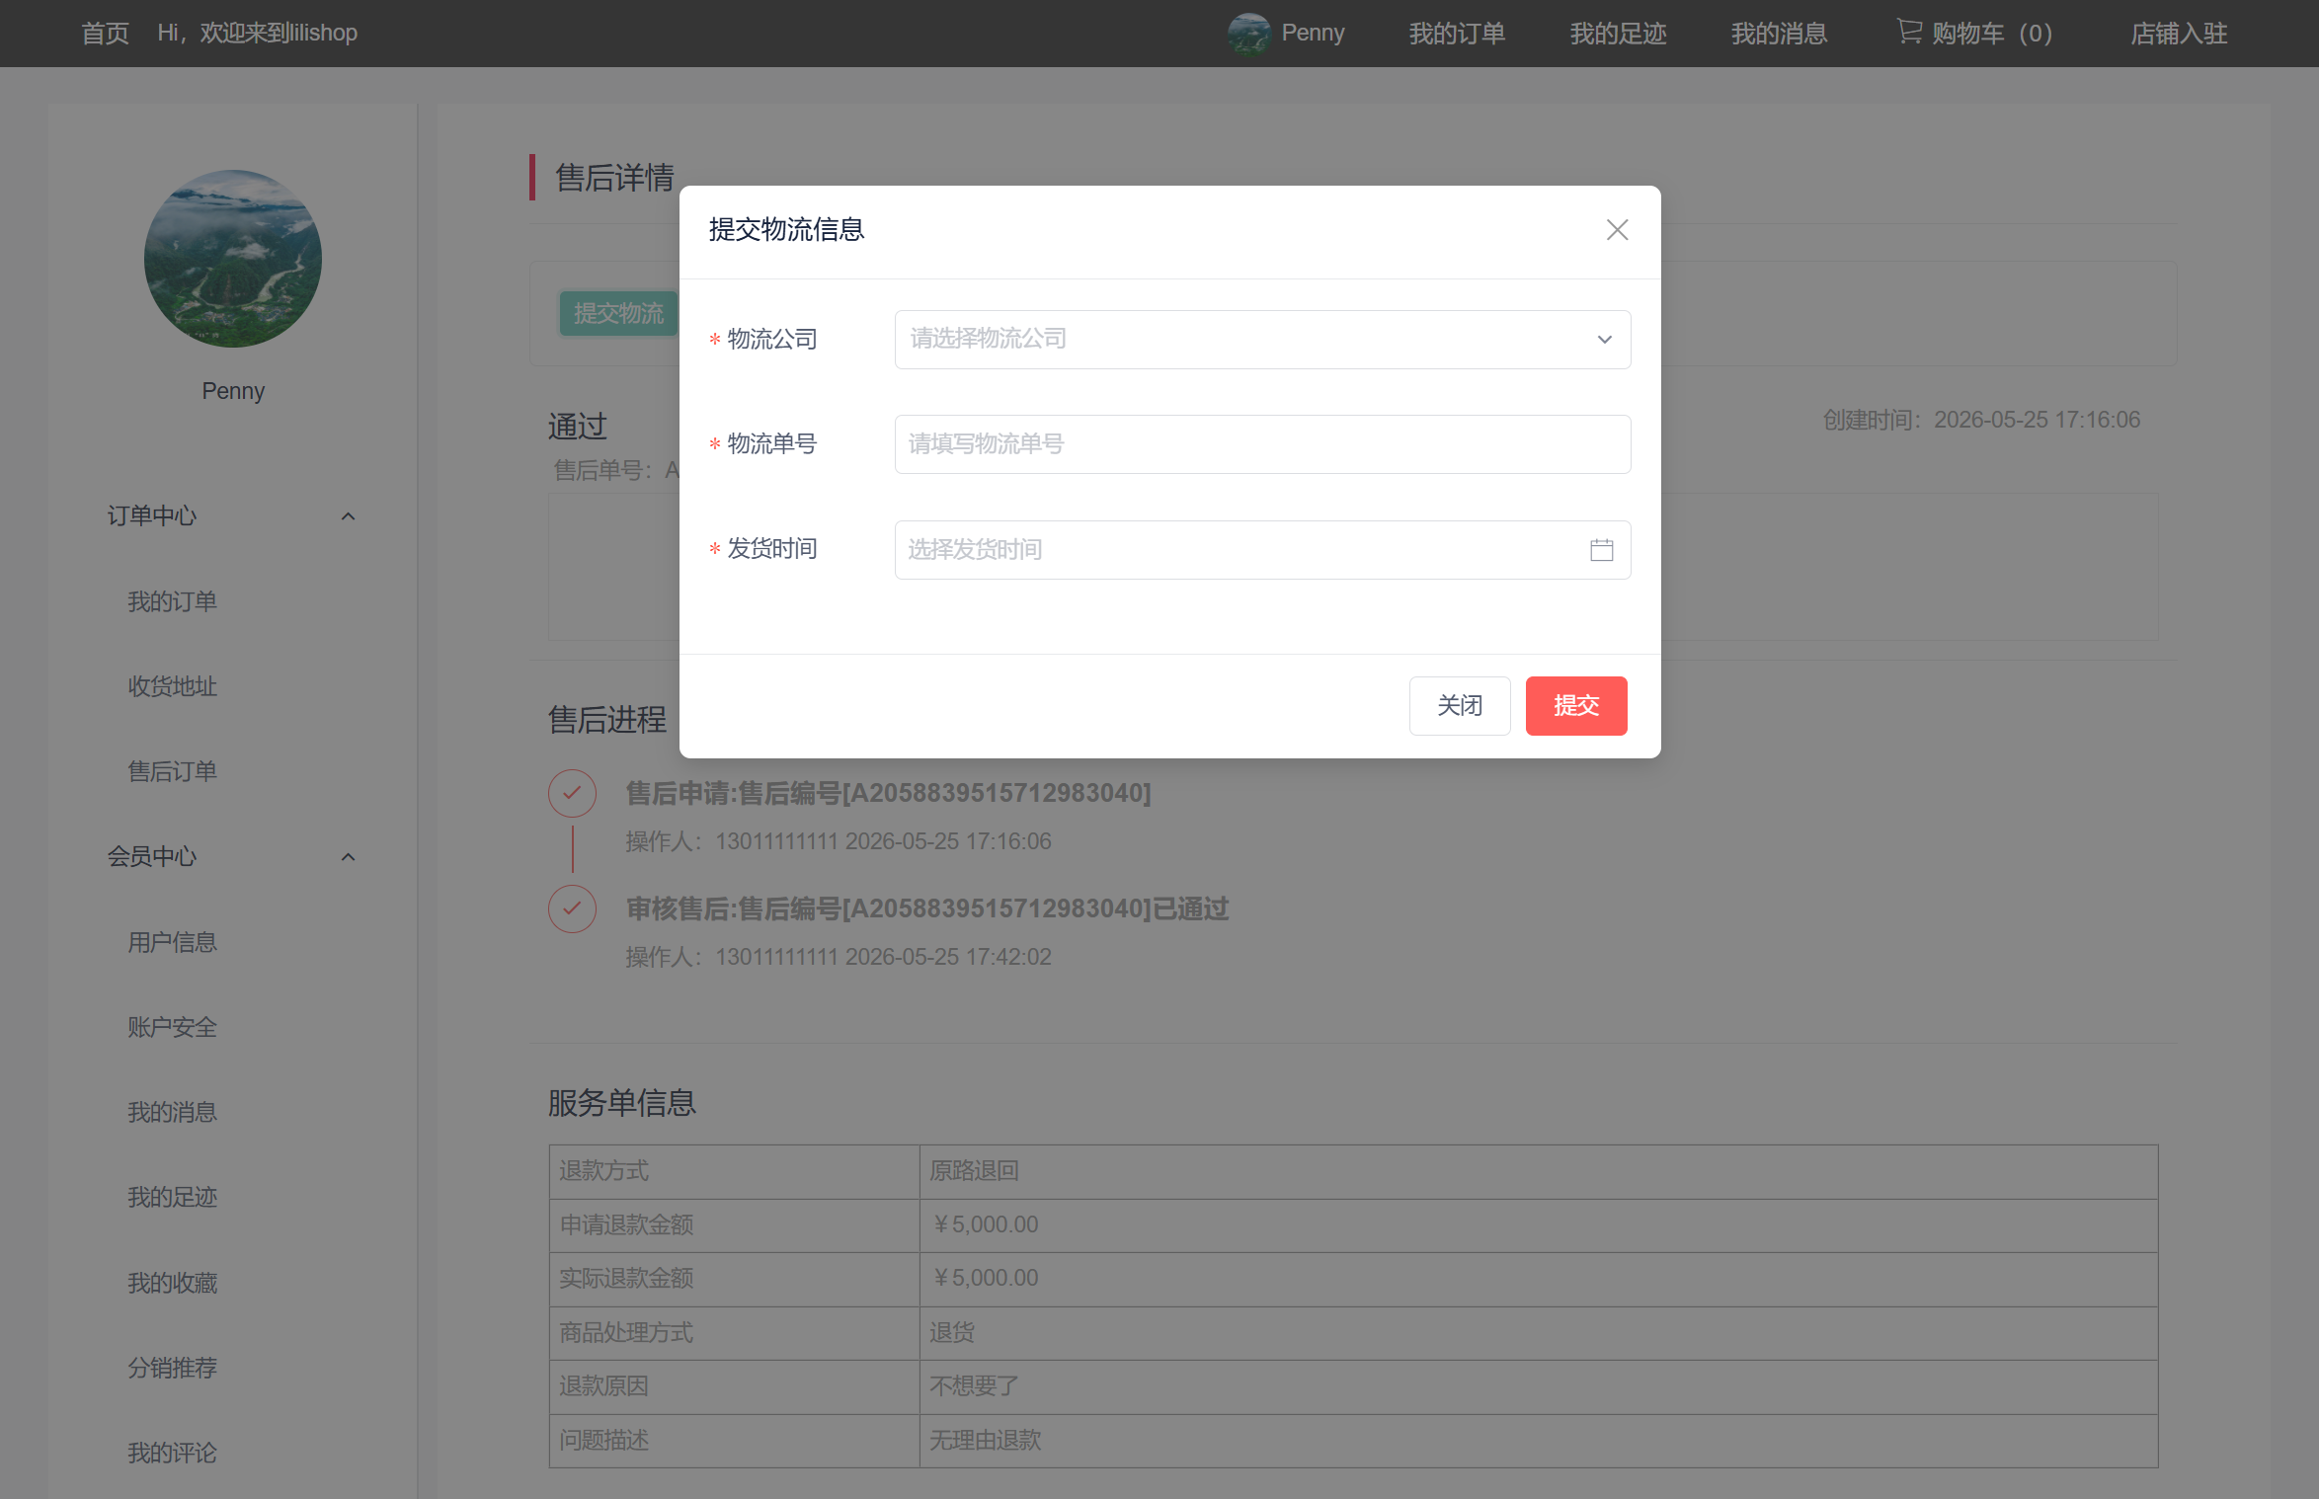
Task: Submit logistics info with 提交 button
Action: tap(1576, 706)
